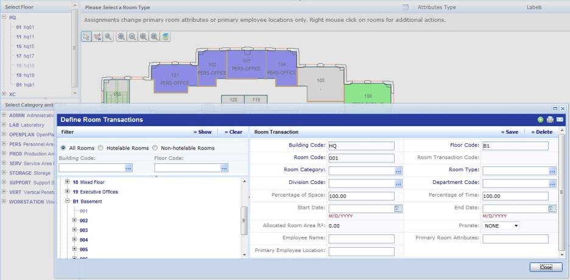Collapse the B1 Basement tree node

pyautogui.click(x=68, y=201)
